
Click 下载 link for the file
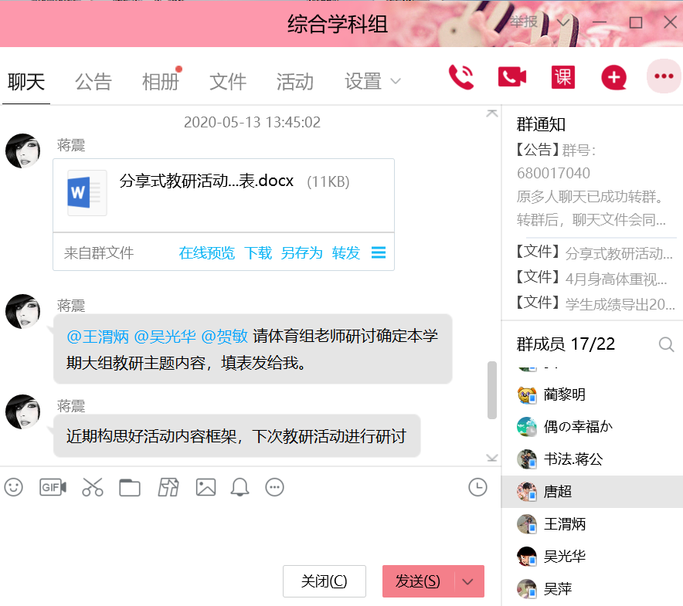[x=258, y=253]
